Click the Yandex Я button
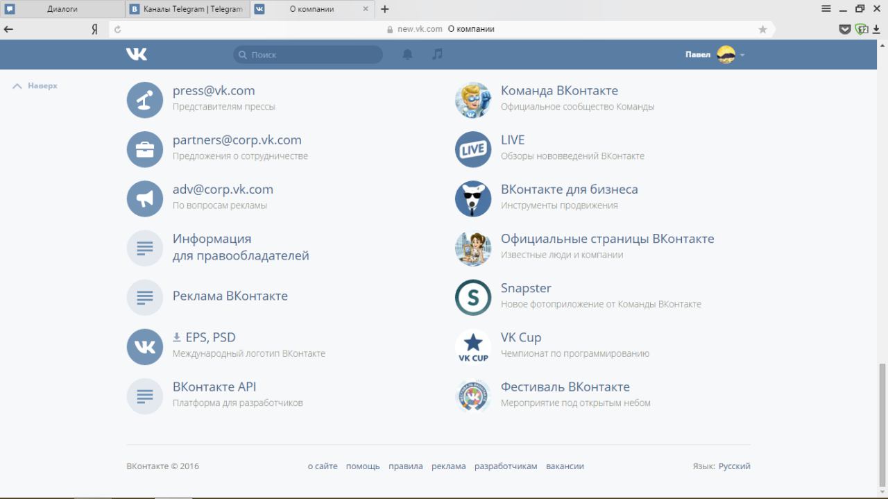This screenshot has width=888, height=499. [94, 29]
